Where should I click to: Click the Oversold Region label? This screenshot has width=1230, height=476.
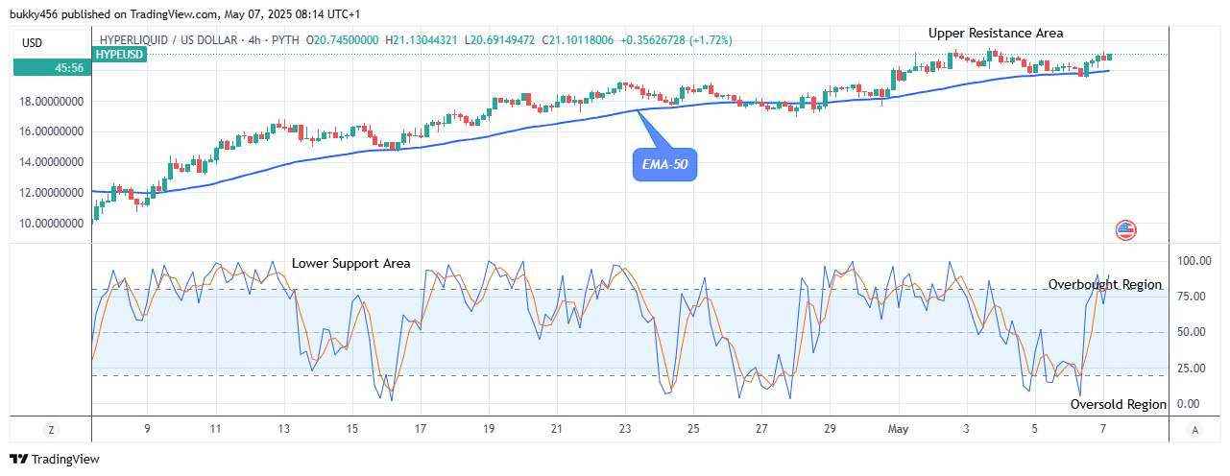point(1119,404)
